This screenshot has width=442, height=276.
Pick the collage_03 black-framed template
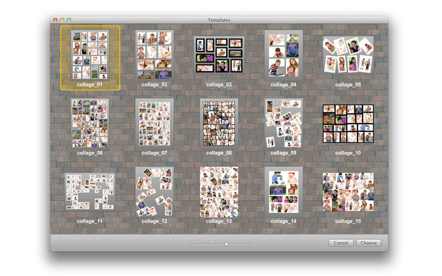[x=219, y=55]
